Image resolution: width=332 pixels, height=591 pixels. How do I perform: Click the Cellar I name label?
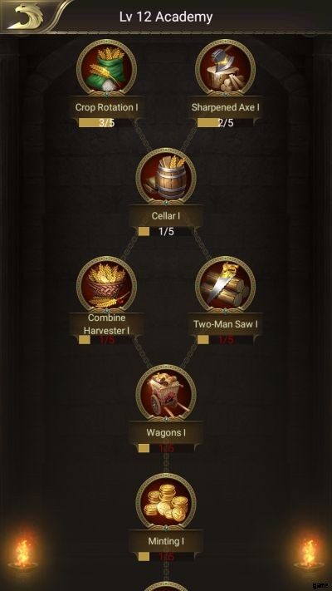(166, 216)
